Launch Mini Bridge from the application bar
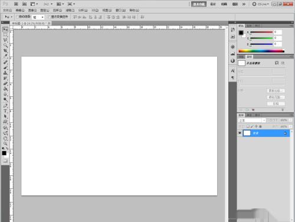This screenshot has width=295, height=222. (x=24, y=4)
